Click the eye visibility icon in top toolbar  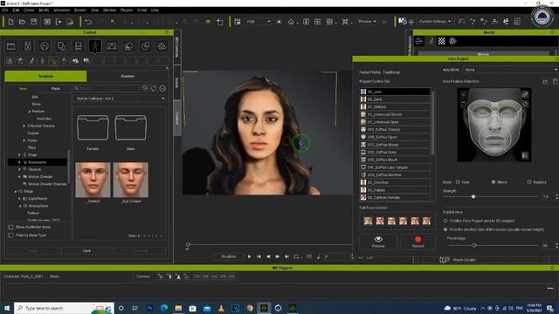pyautogui.click(x=208, y=22)
